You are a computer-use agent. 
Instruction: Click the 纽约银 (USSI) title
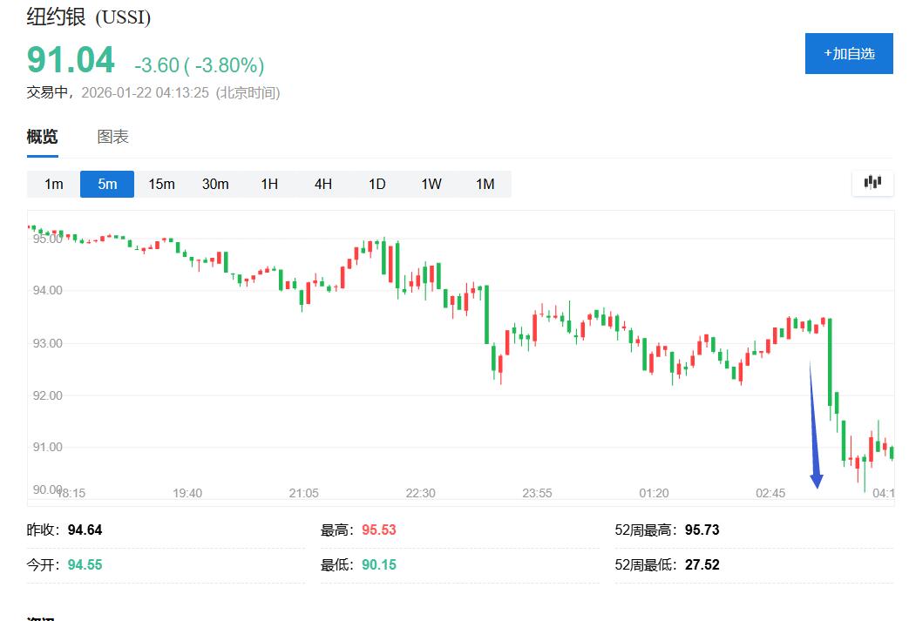(89, 17)
